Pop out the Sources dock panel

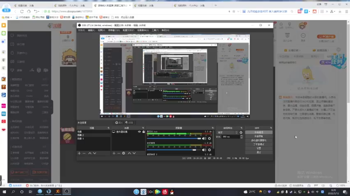tap(143, 128)
